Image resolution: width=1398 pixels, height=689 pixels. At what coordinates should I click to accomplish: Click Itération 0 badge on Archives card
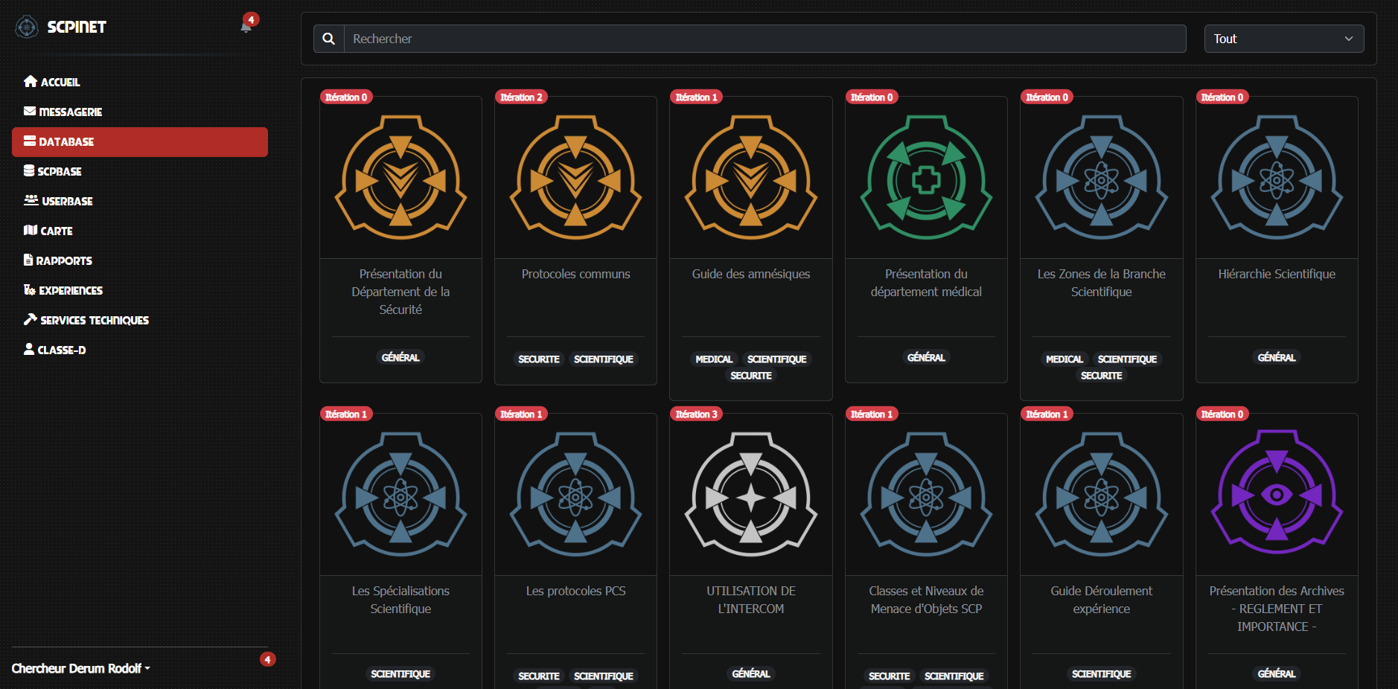[1222, 414]
